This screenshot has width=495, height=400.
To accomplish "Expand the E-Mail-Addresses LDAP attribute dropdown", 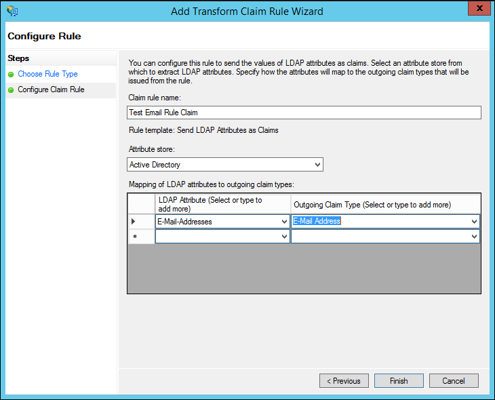I will (283, 222).
